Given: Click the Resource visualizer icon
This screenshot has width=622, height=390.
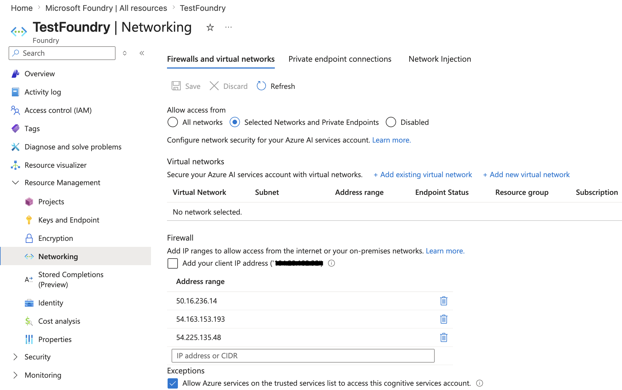Looking at the screenshot, I should (15, 165).
